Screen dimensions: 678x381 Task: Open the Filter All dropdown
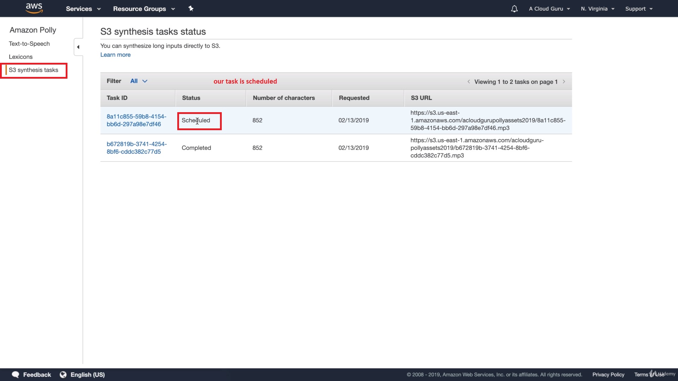click(138, 81)
